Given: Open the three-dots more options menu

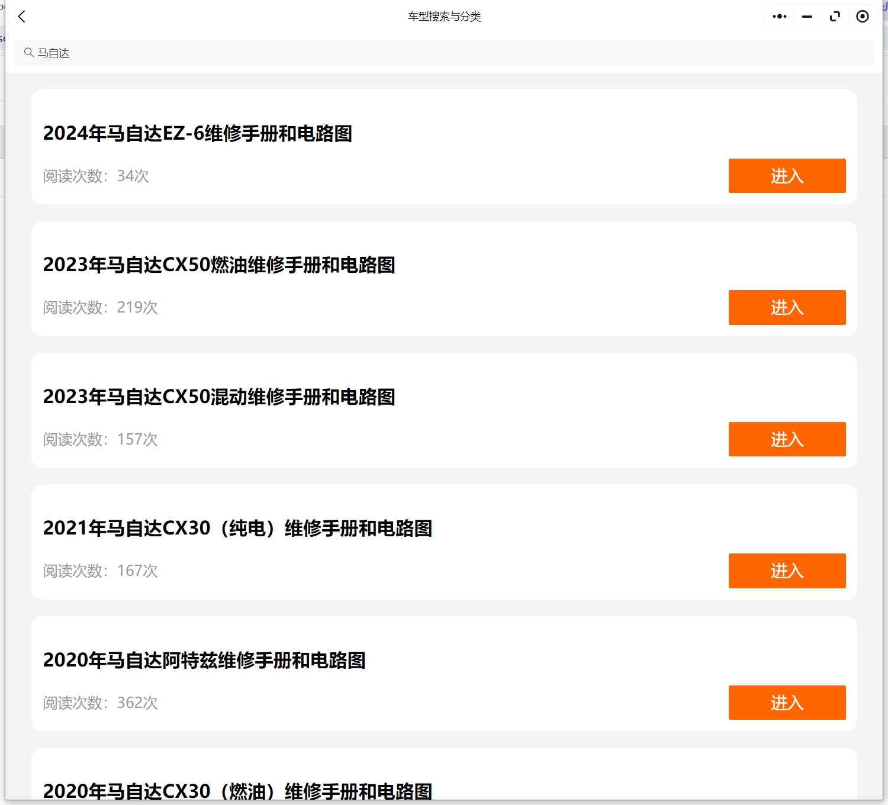Looking at the screenshot, I should (x=779, y=17).
